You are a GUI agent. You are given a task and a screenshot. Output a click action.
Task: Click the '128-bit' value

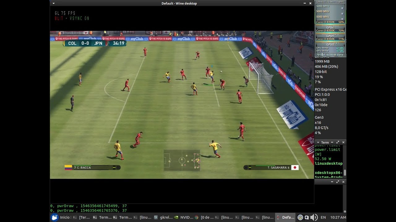pos(321,72)
